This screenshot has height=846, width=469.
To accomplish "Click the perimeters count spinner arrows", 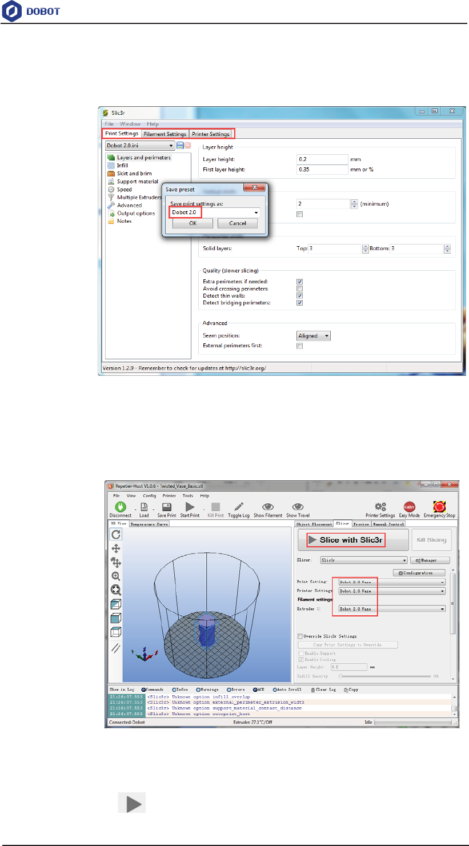I will click(354, 203).
